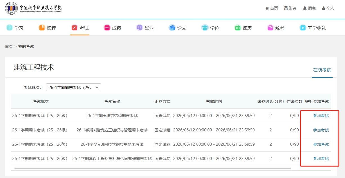Image resolution: width=345 pixels, height=178 pixels.
Task: Click the 开学典礼 play icon
Action: 303,28
